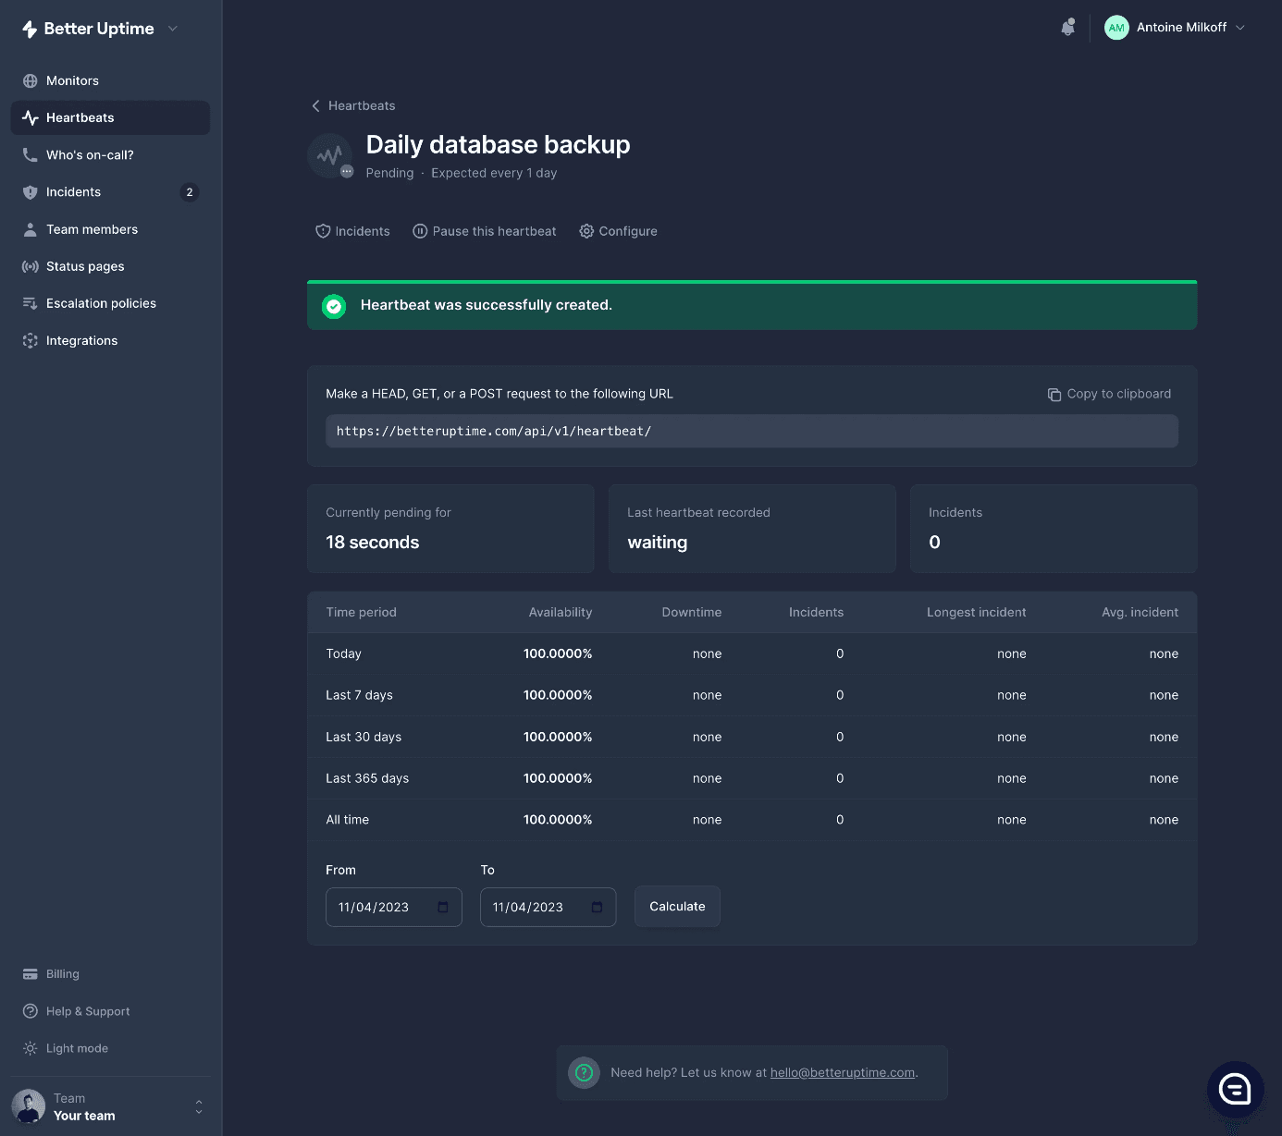Click the incidents count badge showing 2
Screen dimensions: 1282x1136
point(190,192)
